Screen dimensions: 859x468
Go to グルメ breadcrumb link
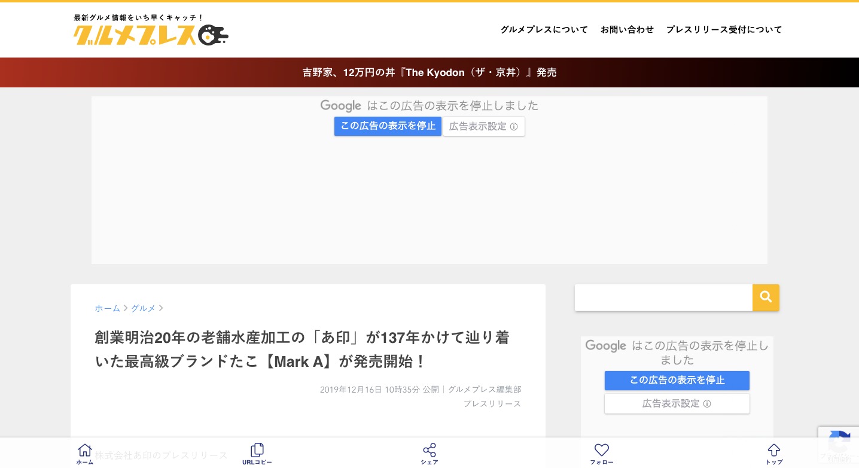click(143, 308)
